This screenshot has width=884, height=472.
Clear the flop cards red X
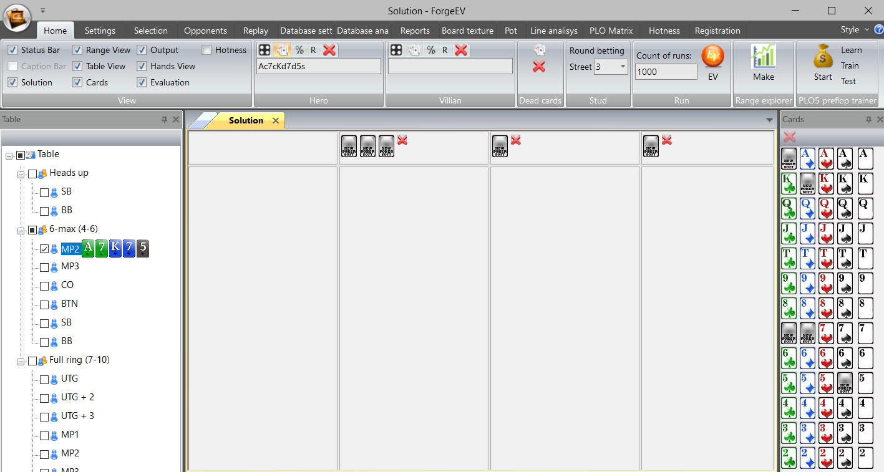tap(402, 140)
